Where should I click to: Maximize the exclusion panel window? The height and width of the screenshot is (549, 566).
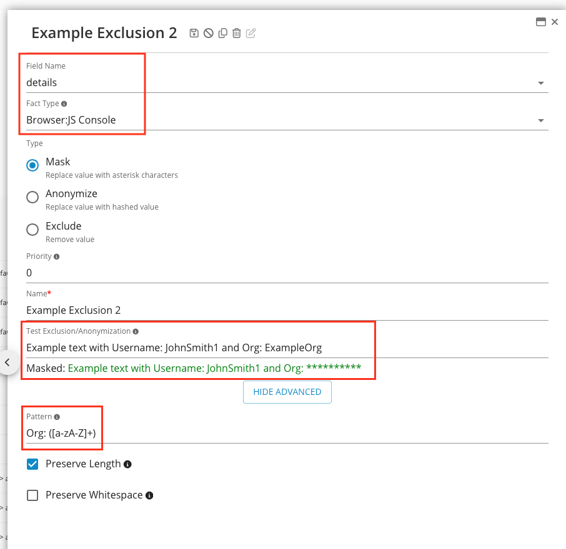541,21
